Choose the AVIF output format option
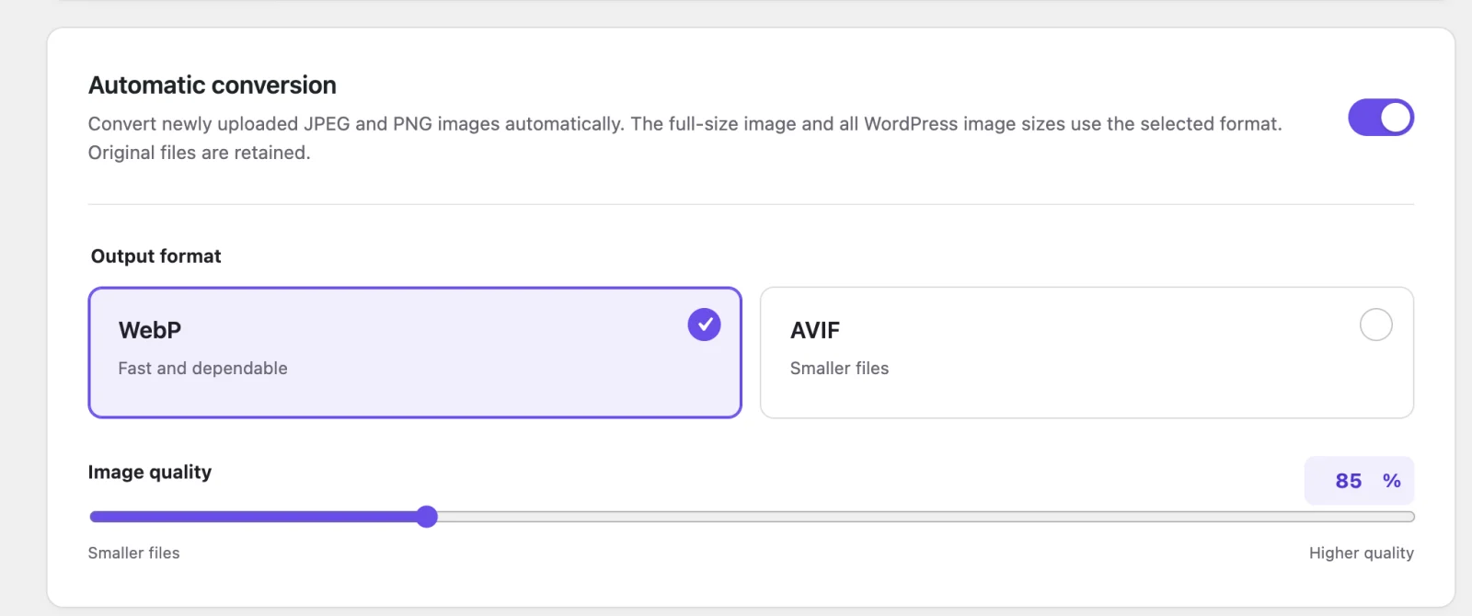1472x616 pixels. 1087,352
